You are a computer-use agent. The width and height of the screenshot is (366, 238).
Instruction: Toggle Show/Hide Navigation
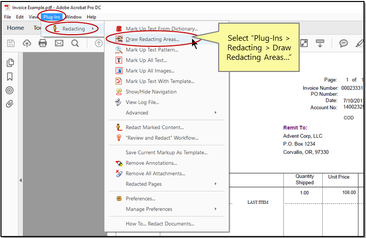pos(151,92)
